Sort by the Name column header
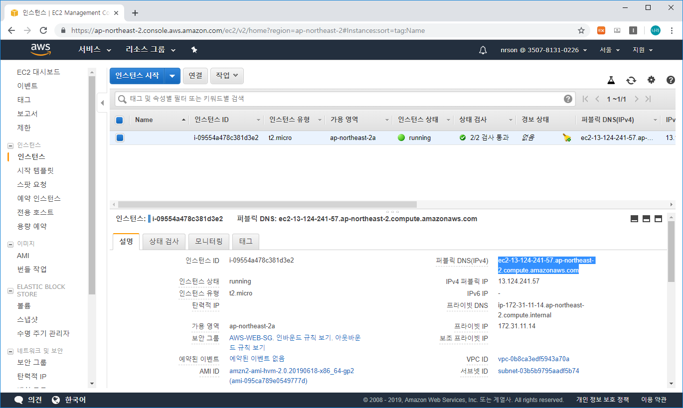The height and width of the screenshot is (408, 683). click(160, 120)
